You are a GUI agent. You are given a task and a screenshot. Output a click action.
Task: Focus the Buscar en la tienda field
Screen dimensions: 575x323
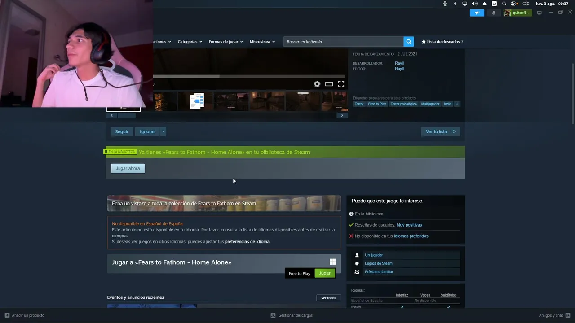coord(343,42)
